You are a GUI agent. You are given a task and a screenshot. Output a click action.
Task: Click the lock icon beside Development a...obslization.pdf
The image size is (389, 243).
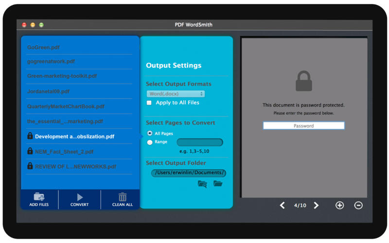pyautogui.click(x=30, y=136)
